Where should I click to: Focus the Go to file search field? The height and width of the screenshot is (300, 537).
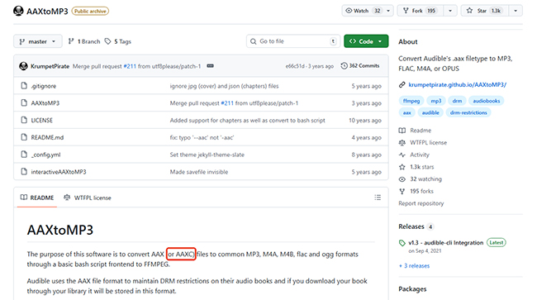click(x=293, y=41)
